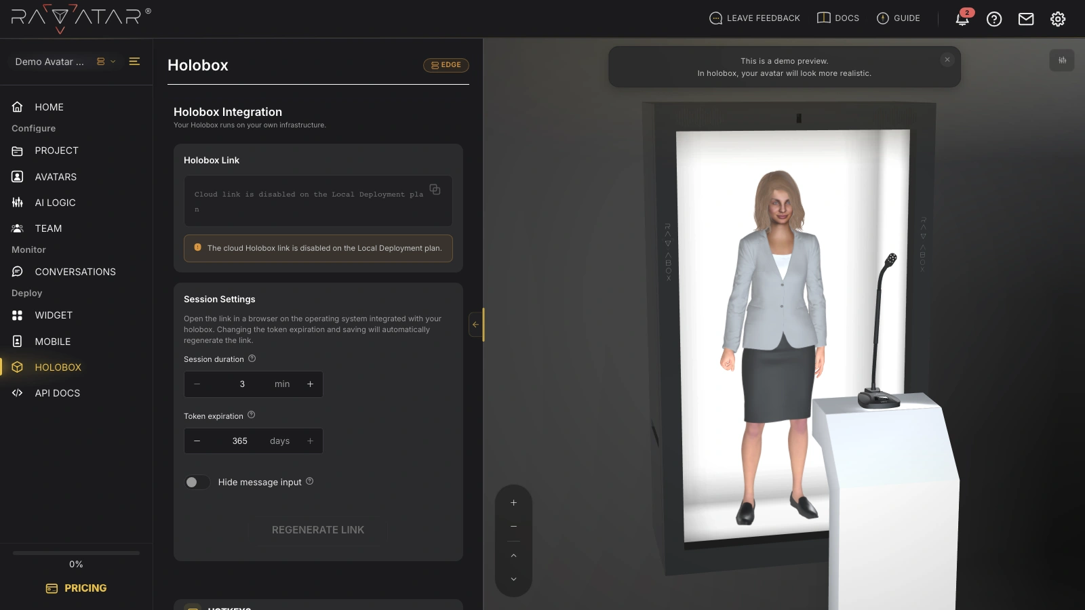
Task: Click the Holobox link text field
Action: pos(318,201)
